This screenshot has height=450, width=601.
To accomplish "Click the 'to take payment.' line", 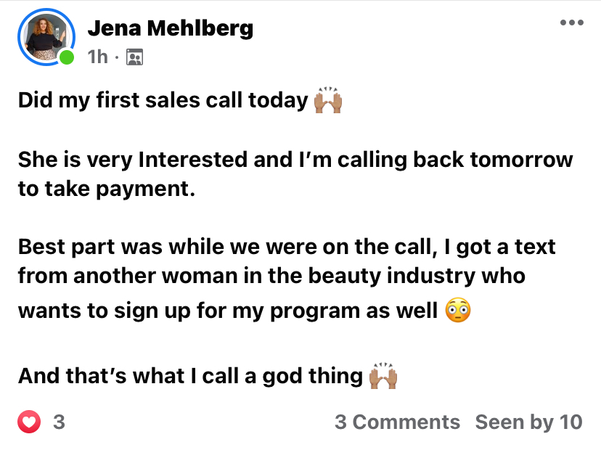I will (x=107, y=188).
